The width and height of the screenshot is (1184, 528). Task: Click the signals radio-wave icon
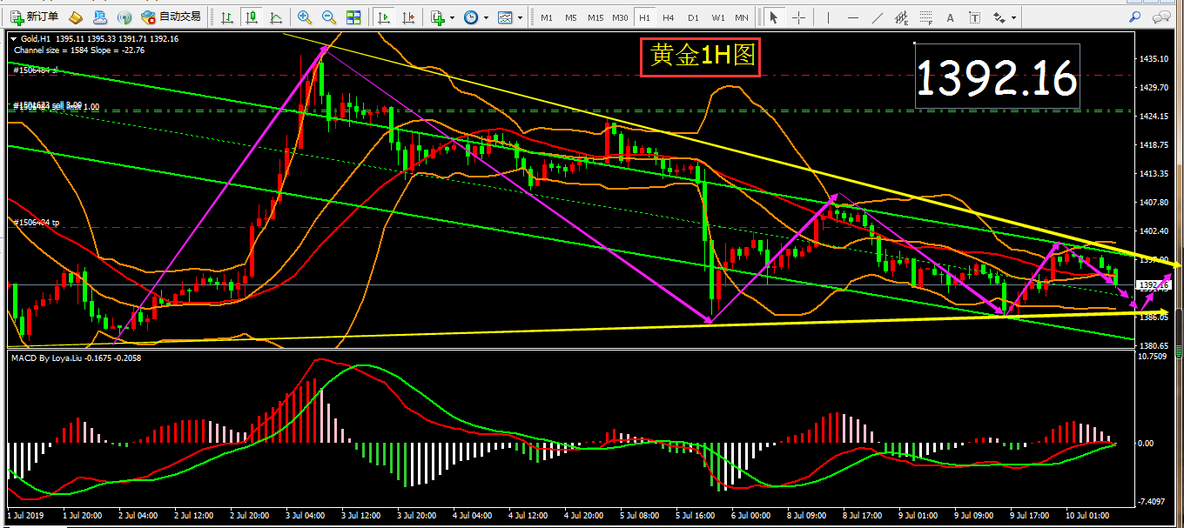(124, 17)
